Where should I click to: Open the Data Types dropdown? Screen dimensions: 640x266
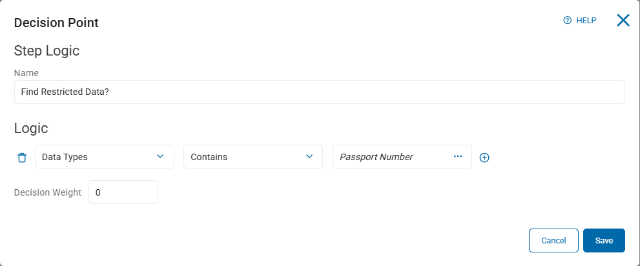(97, 157)
